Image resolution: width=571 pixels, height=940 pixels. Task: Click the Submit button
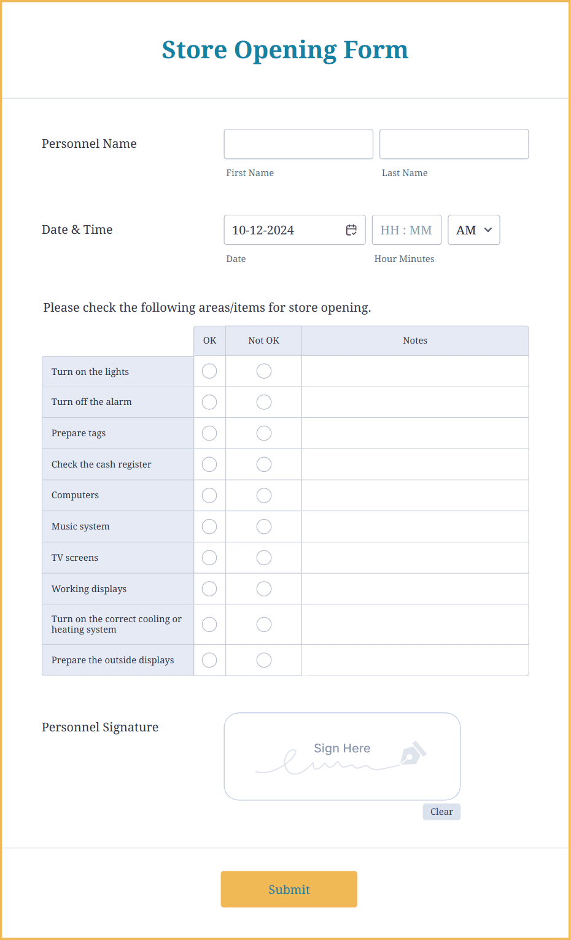pyautogui.click(x=289, y=889)
